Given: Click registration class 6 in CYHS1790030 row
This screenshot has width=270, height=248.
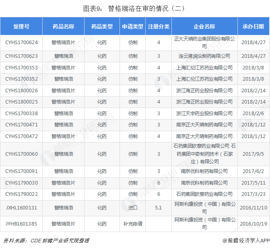Looking at the screenshot, I should (x=159, y=183).
